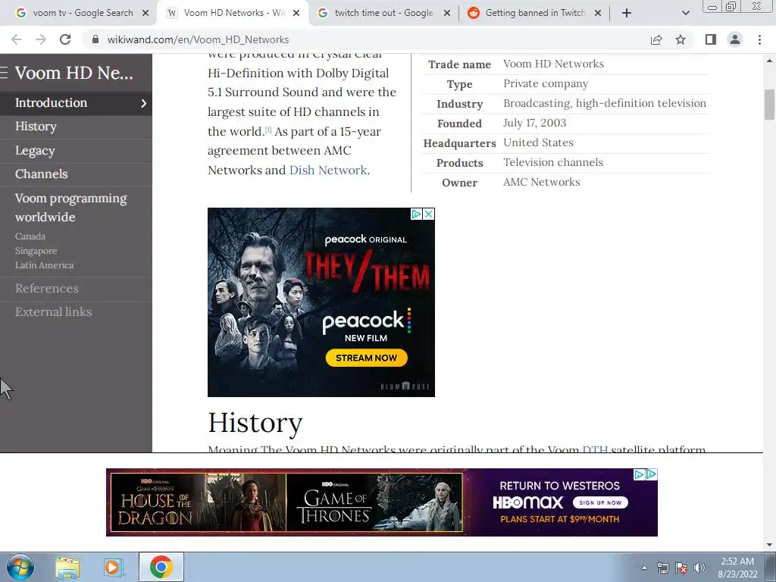Go back to the previous page

(17, 39)
